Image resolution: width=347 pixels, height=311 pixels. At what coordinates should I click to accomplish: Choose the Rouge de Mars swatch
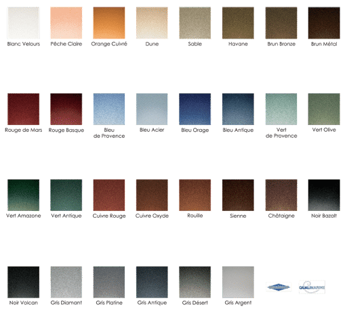coord(23,109)
